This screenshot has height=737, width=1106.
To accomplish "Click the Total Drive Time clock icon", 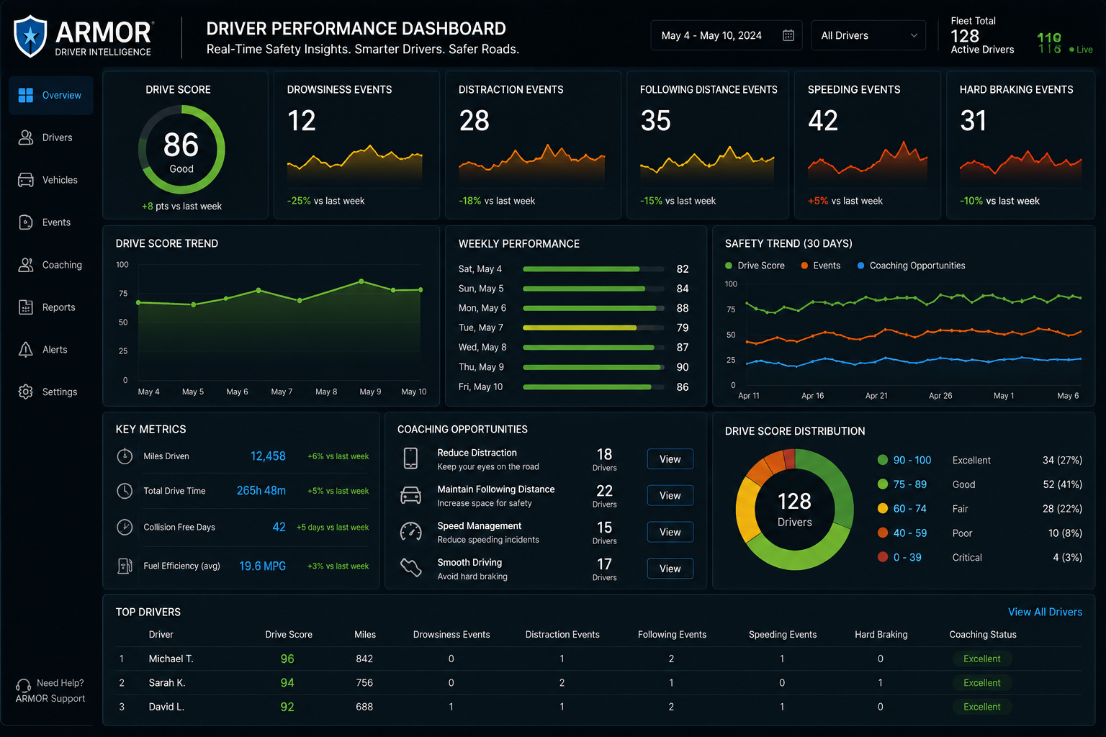I will (125, 491).
